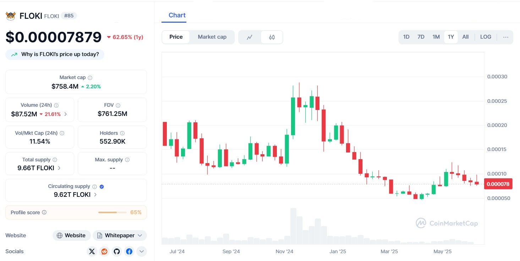
Task: Click the Profile score progress bar
Action: (112, 212)
